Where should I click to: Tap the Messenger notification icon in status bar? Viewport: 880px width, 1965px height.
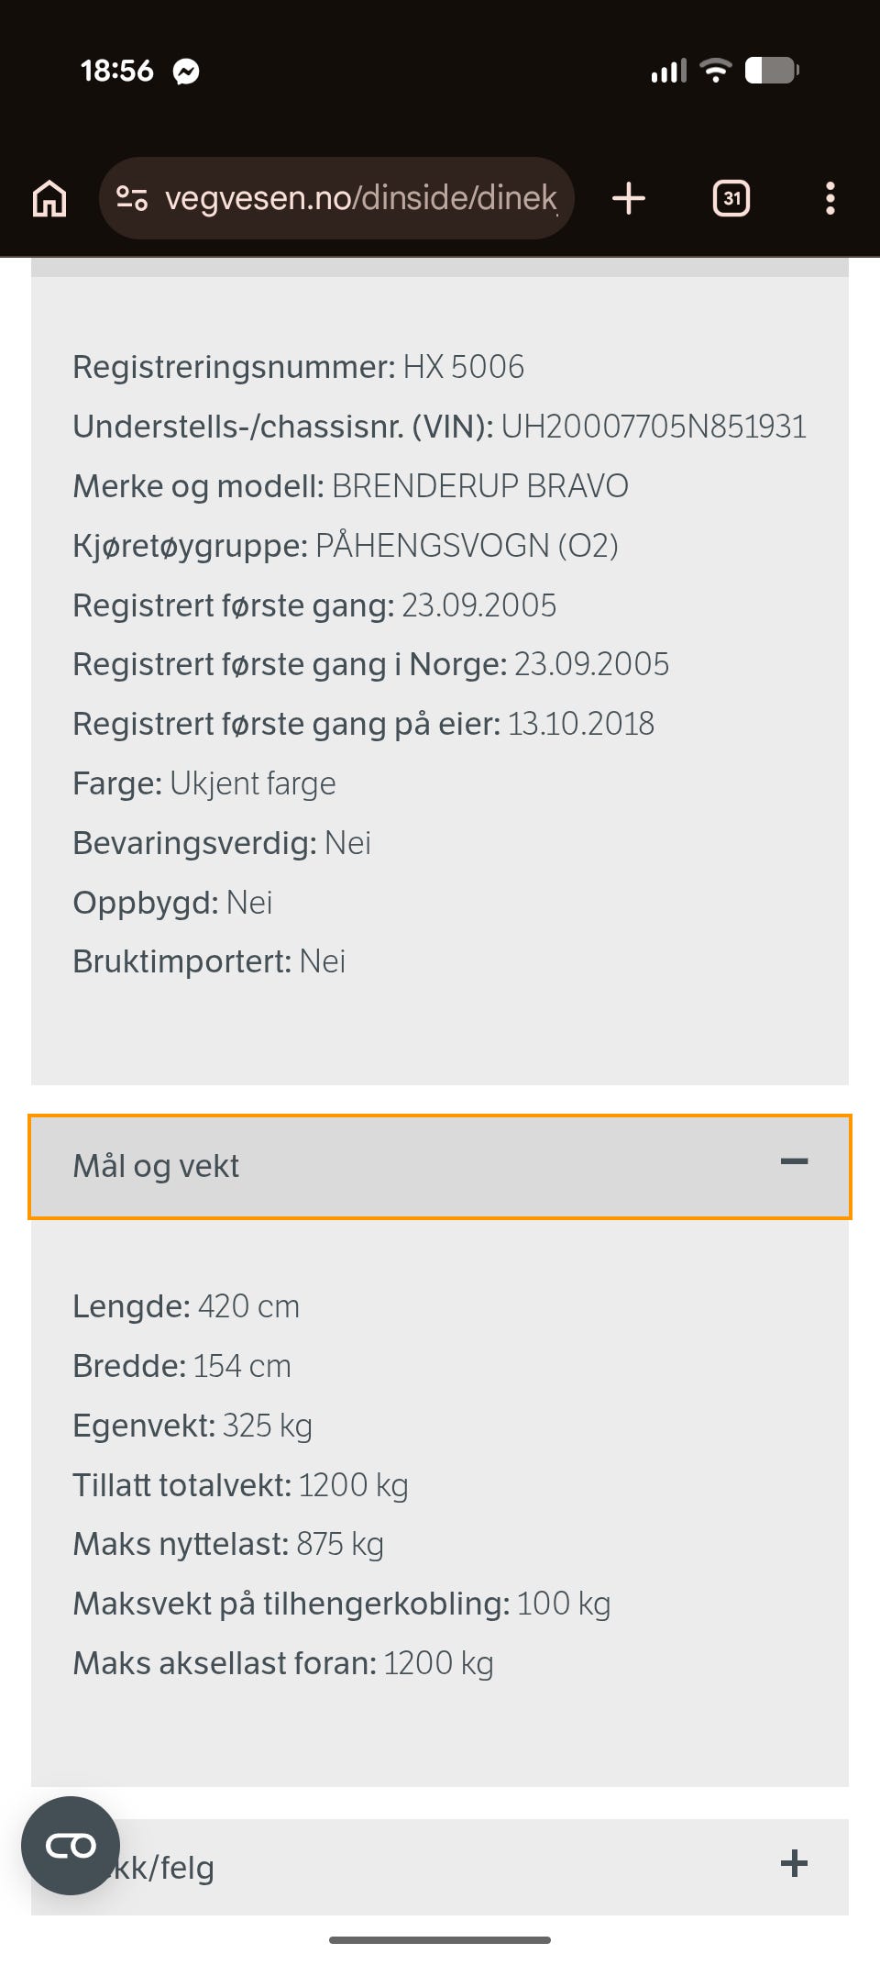pos(186,72)
